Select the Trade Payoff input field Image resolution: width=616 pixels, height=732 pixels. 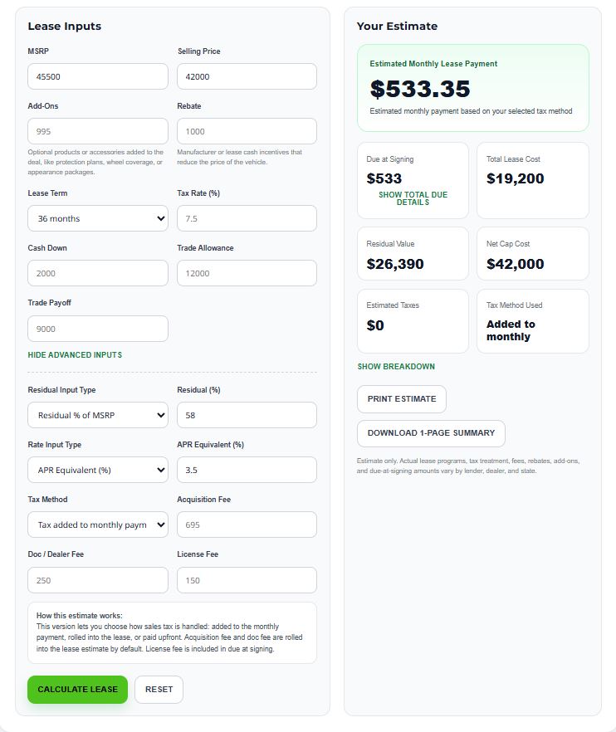97,328
